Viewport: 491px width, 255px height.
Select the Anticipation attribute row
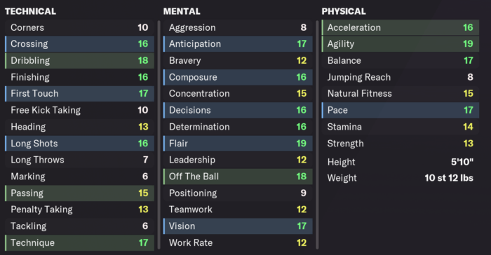click(x=238, y=44)
